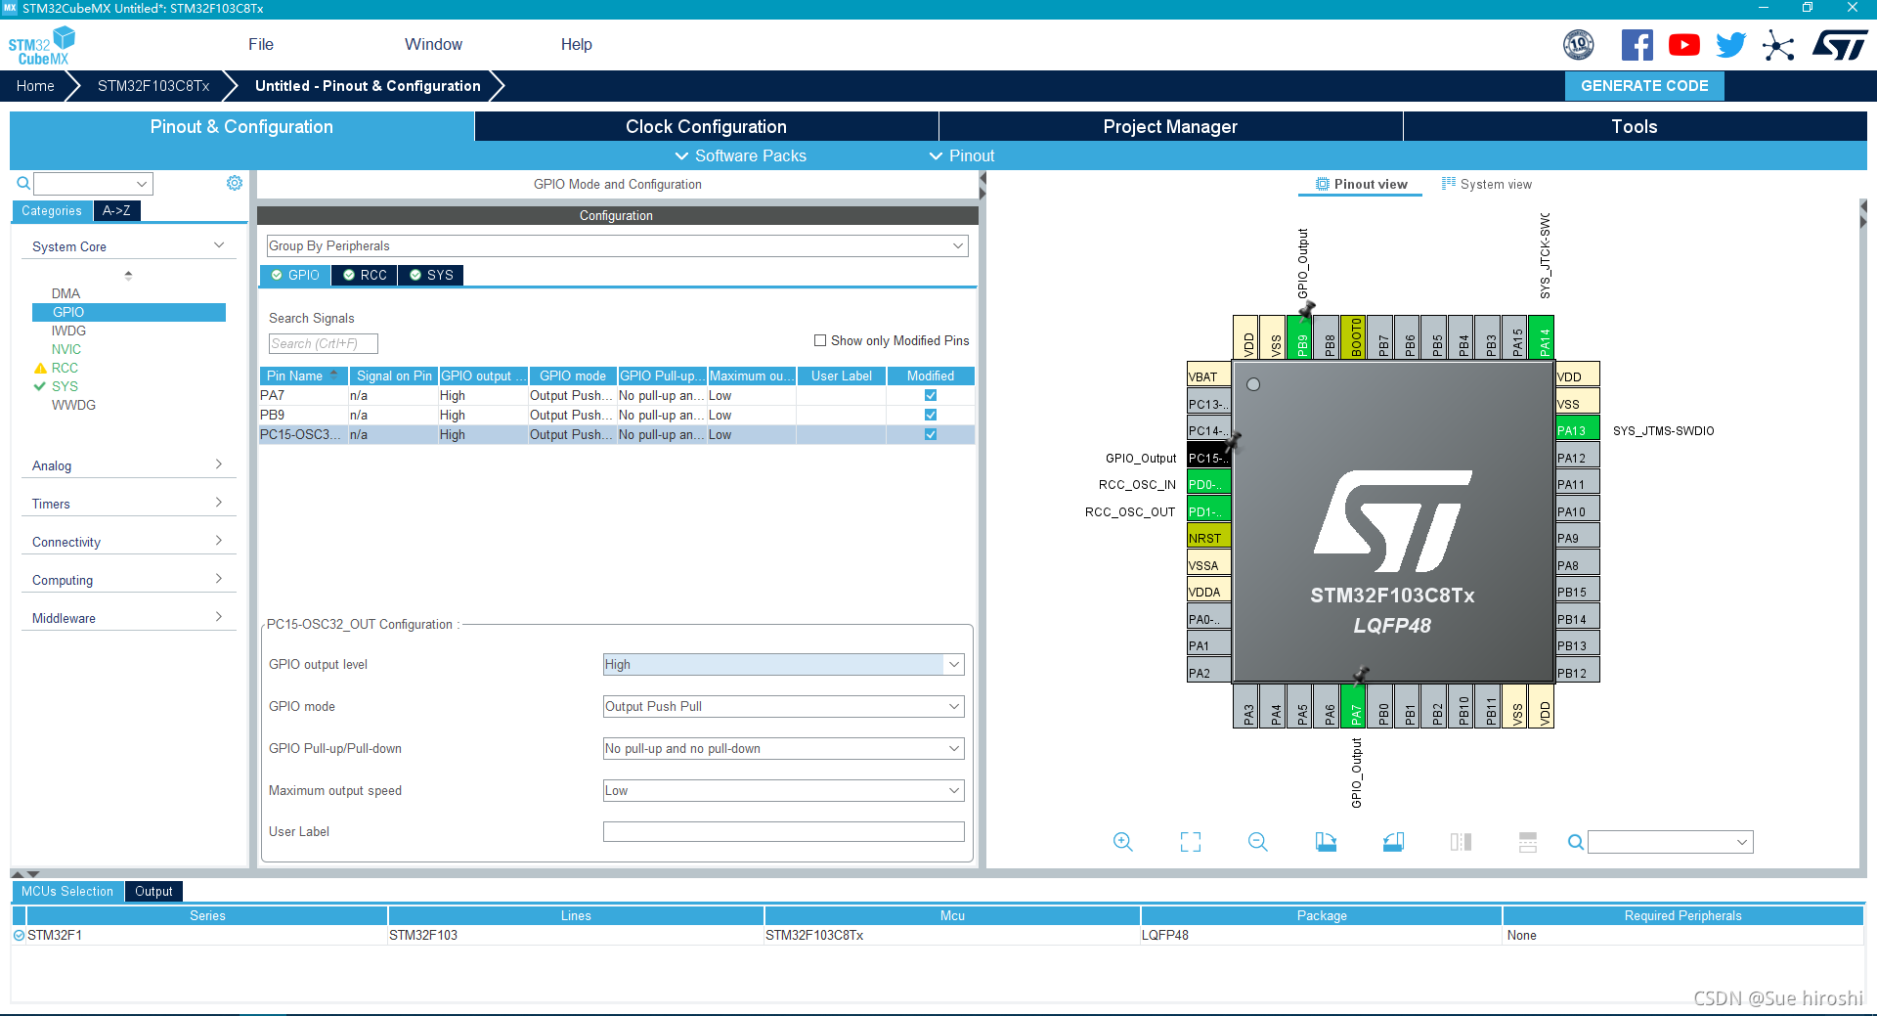Toggle the Modified checkbox for PC15-OSC32
Screen dimensions: 1877x1016
pyautogui.click(x=931, y=434)
